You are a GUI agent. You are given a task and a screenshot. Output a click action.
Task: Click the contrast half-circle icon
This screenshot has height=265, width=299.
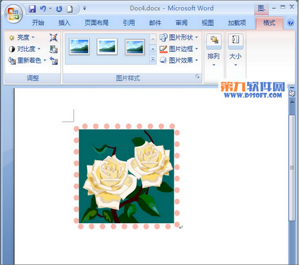click(11, 49)
